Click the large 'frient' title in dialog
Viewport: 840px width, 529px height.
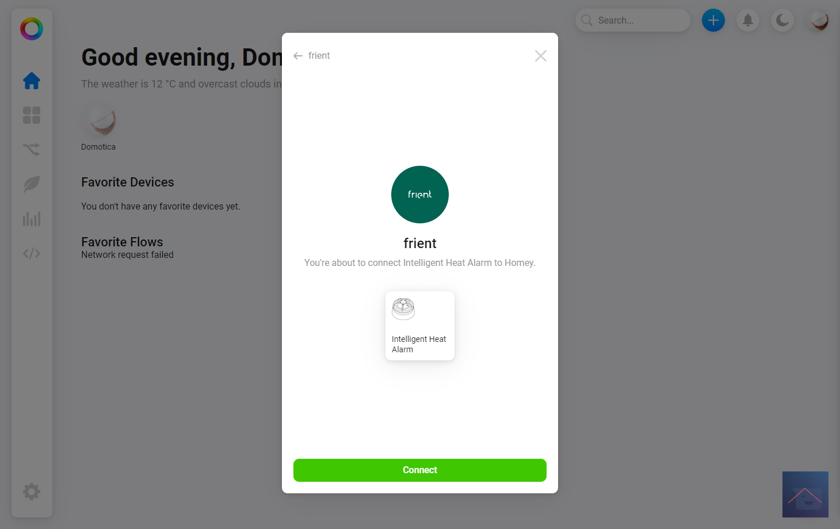click(420, 243)
